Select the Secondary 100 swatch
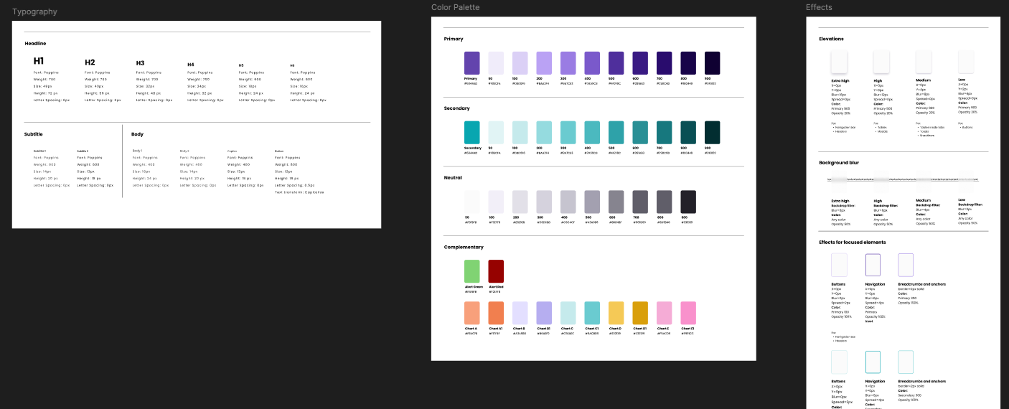 [x=520, y=133]
